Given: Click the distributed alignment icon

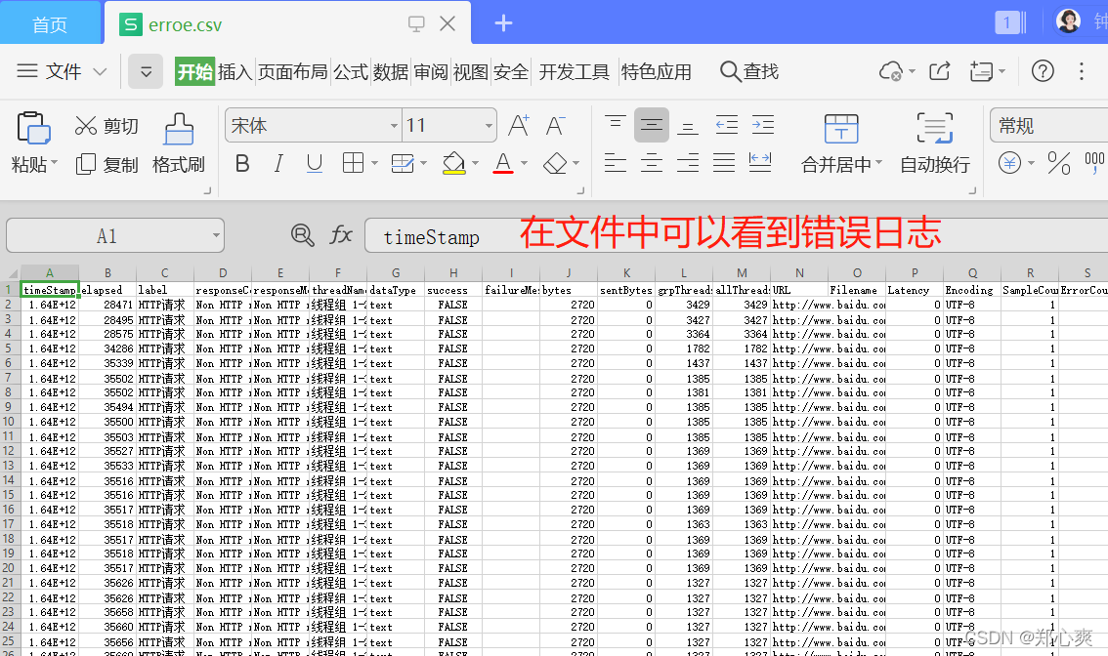Looking at the screenshot, I should 759,163.
